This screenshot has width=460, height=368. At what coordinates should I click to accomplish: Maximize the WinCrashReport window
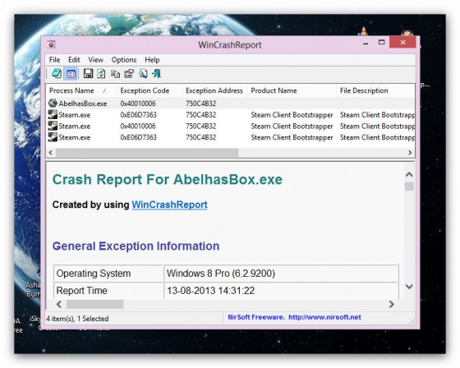coord(381,43)
